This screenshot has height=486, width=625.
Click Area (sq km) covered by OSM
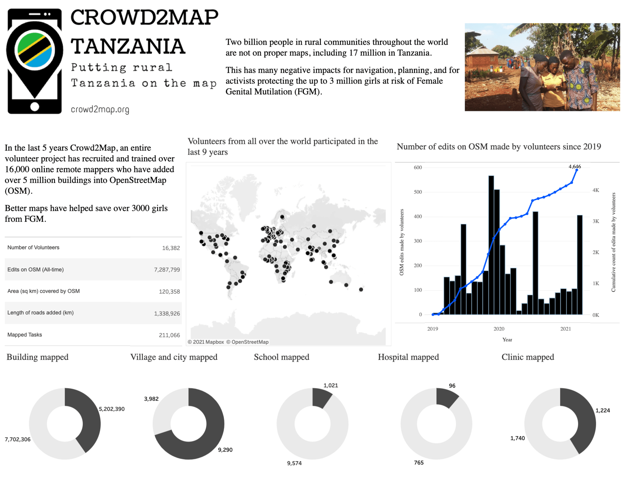[43, 291]
